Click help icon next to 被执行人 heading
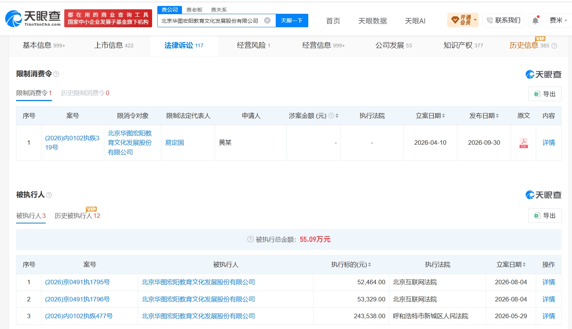Screen dimensions: 572x329 49,195
